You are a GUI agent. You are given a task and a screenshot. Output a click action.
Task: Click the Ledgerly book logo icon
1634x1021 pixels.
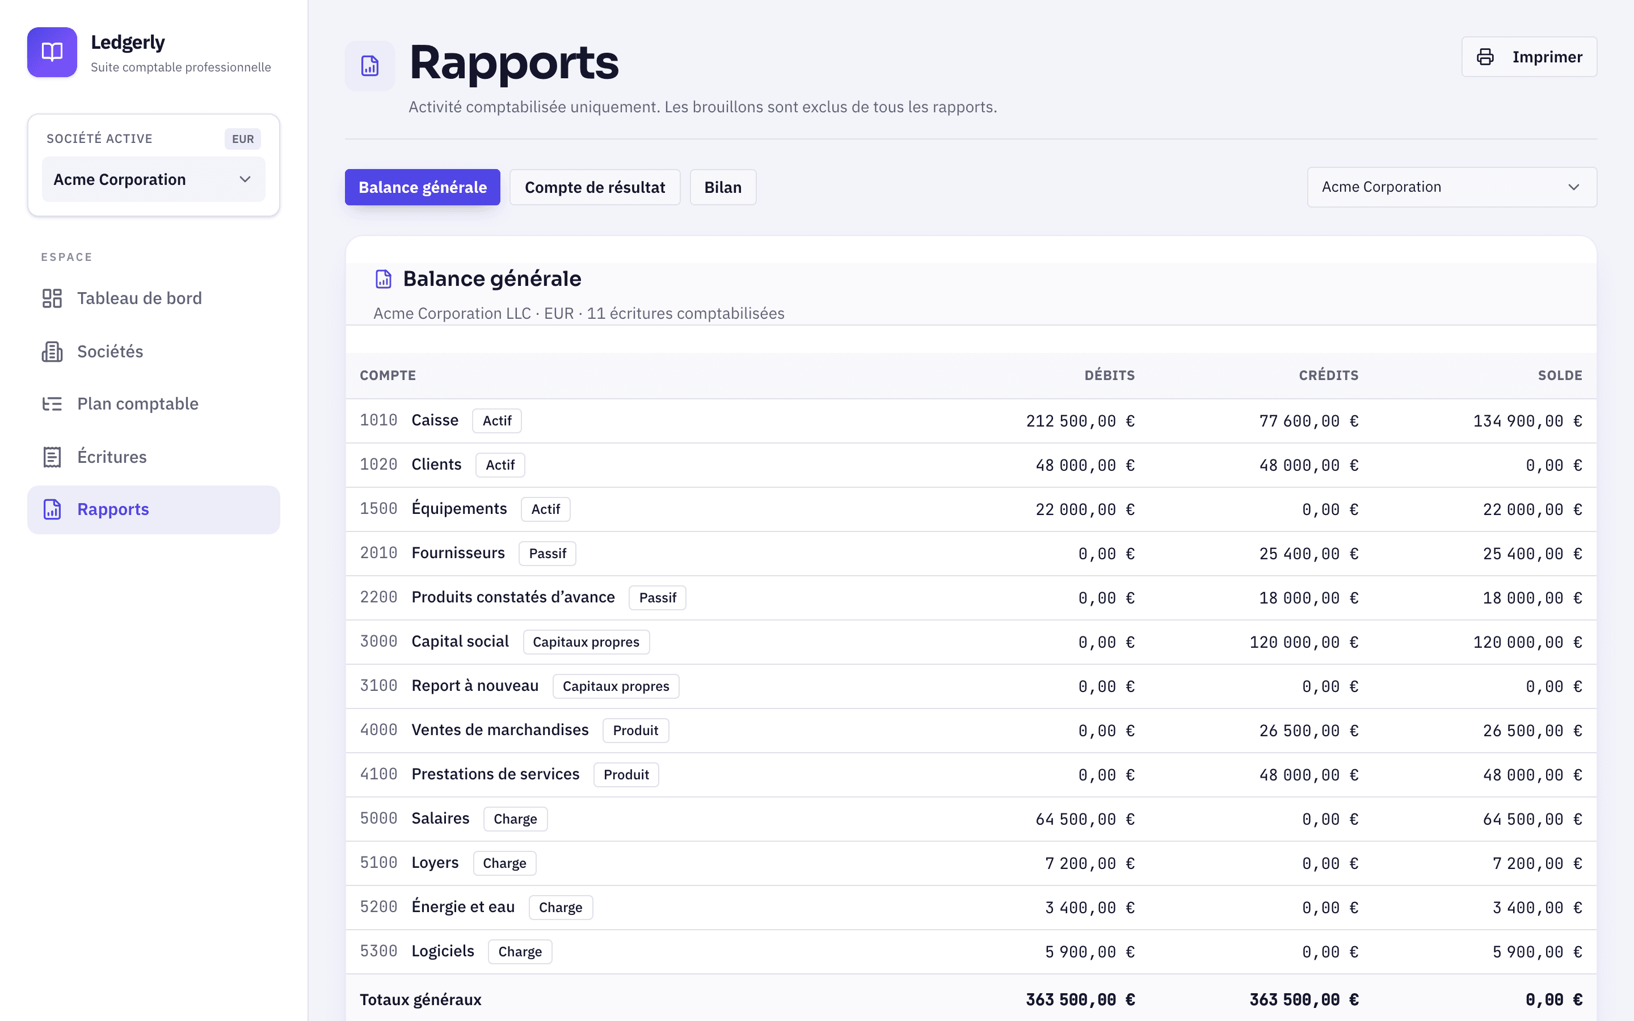[52, 52]
